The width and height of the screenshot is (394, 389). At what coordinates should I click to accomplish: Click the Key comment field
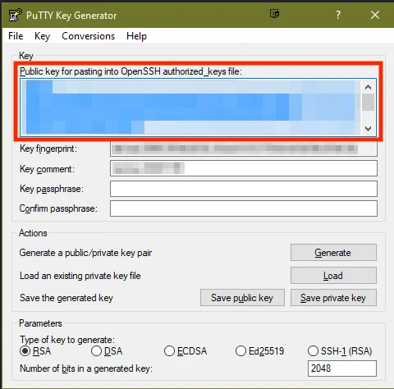pos(244,168)
